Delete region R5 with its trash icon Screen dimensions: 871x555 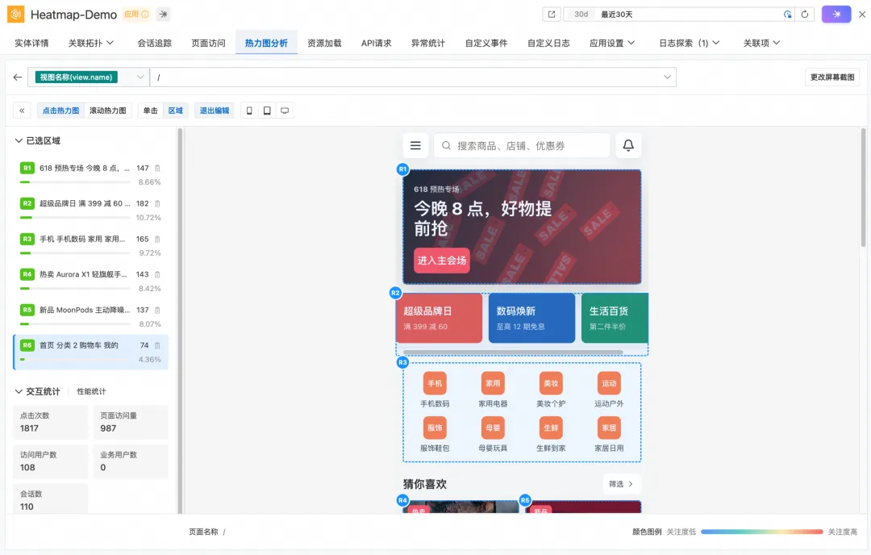point(157,310)
